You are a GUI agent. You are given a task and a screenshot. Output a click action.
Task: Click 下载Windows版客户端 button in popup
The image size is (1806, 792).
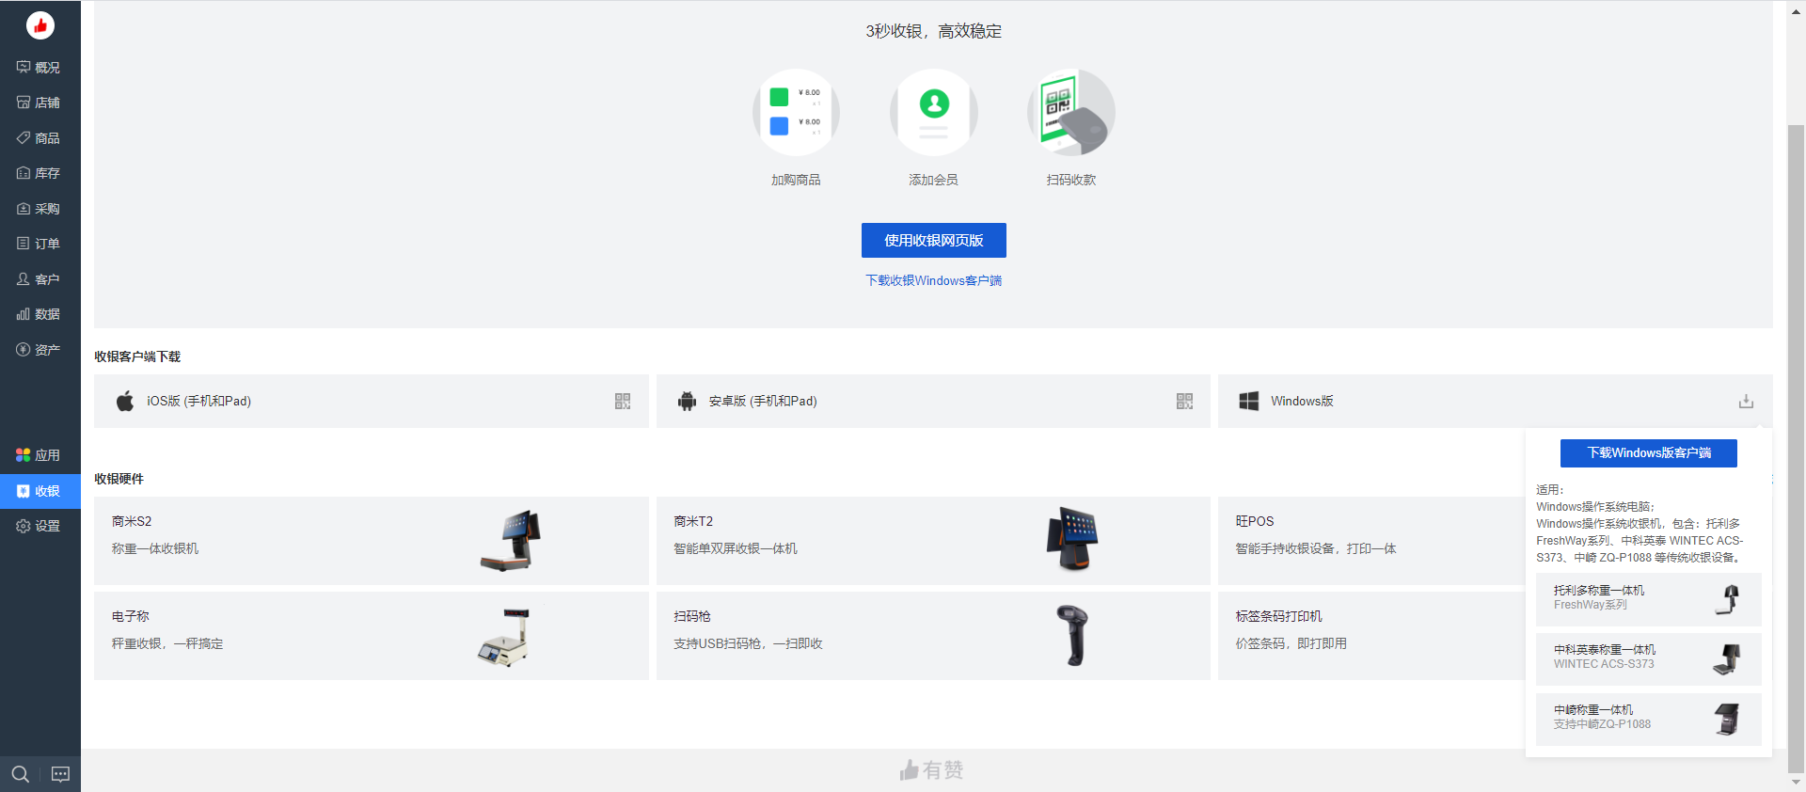point(1648,453)
